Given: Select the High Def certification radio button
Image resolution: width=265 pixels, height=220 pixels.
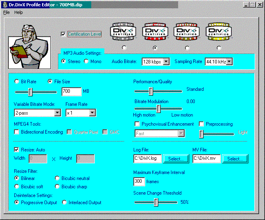Looking at the screenshot, I should point(124,48).
